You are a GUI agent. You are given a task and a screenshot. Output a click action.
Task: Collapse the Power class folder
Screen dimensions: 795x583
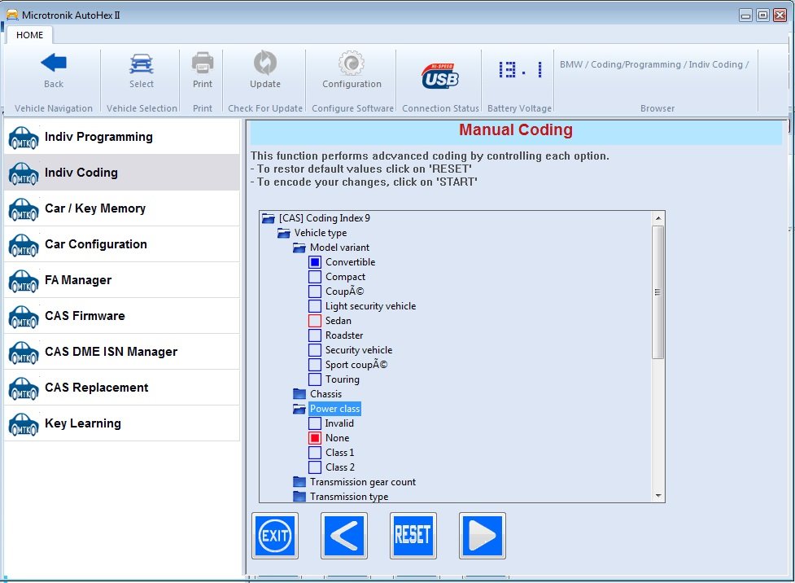[x=299, y=409]
